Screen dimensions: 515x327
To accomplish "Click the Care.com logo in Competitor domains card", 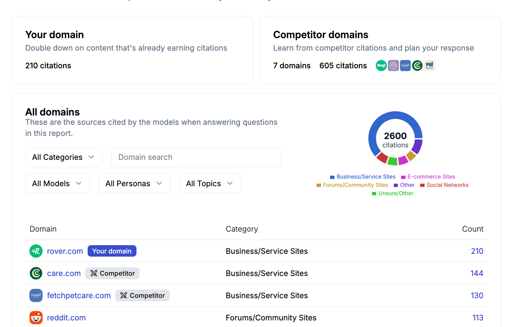I will point(417,66).
